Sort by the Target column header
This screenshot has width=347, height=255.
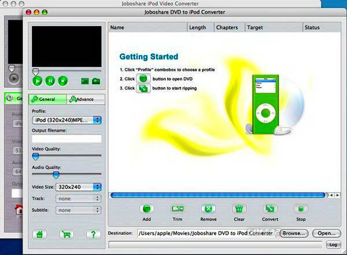coord(274,28)
